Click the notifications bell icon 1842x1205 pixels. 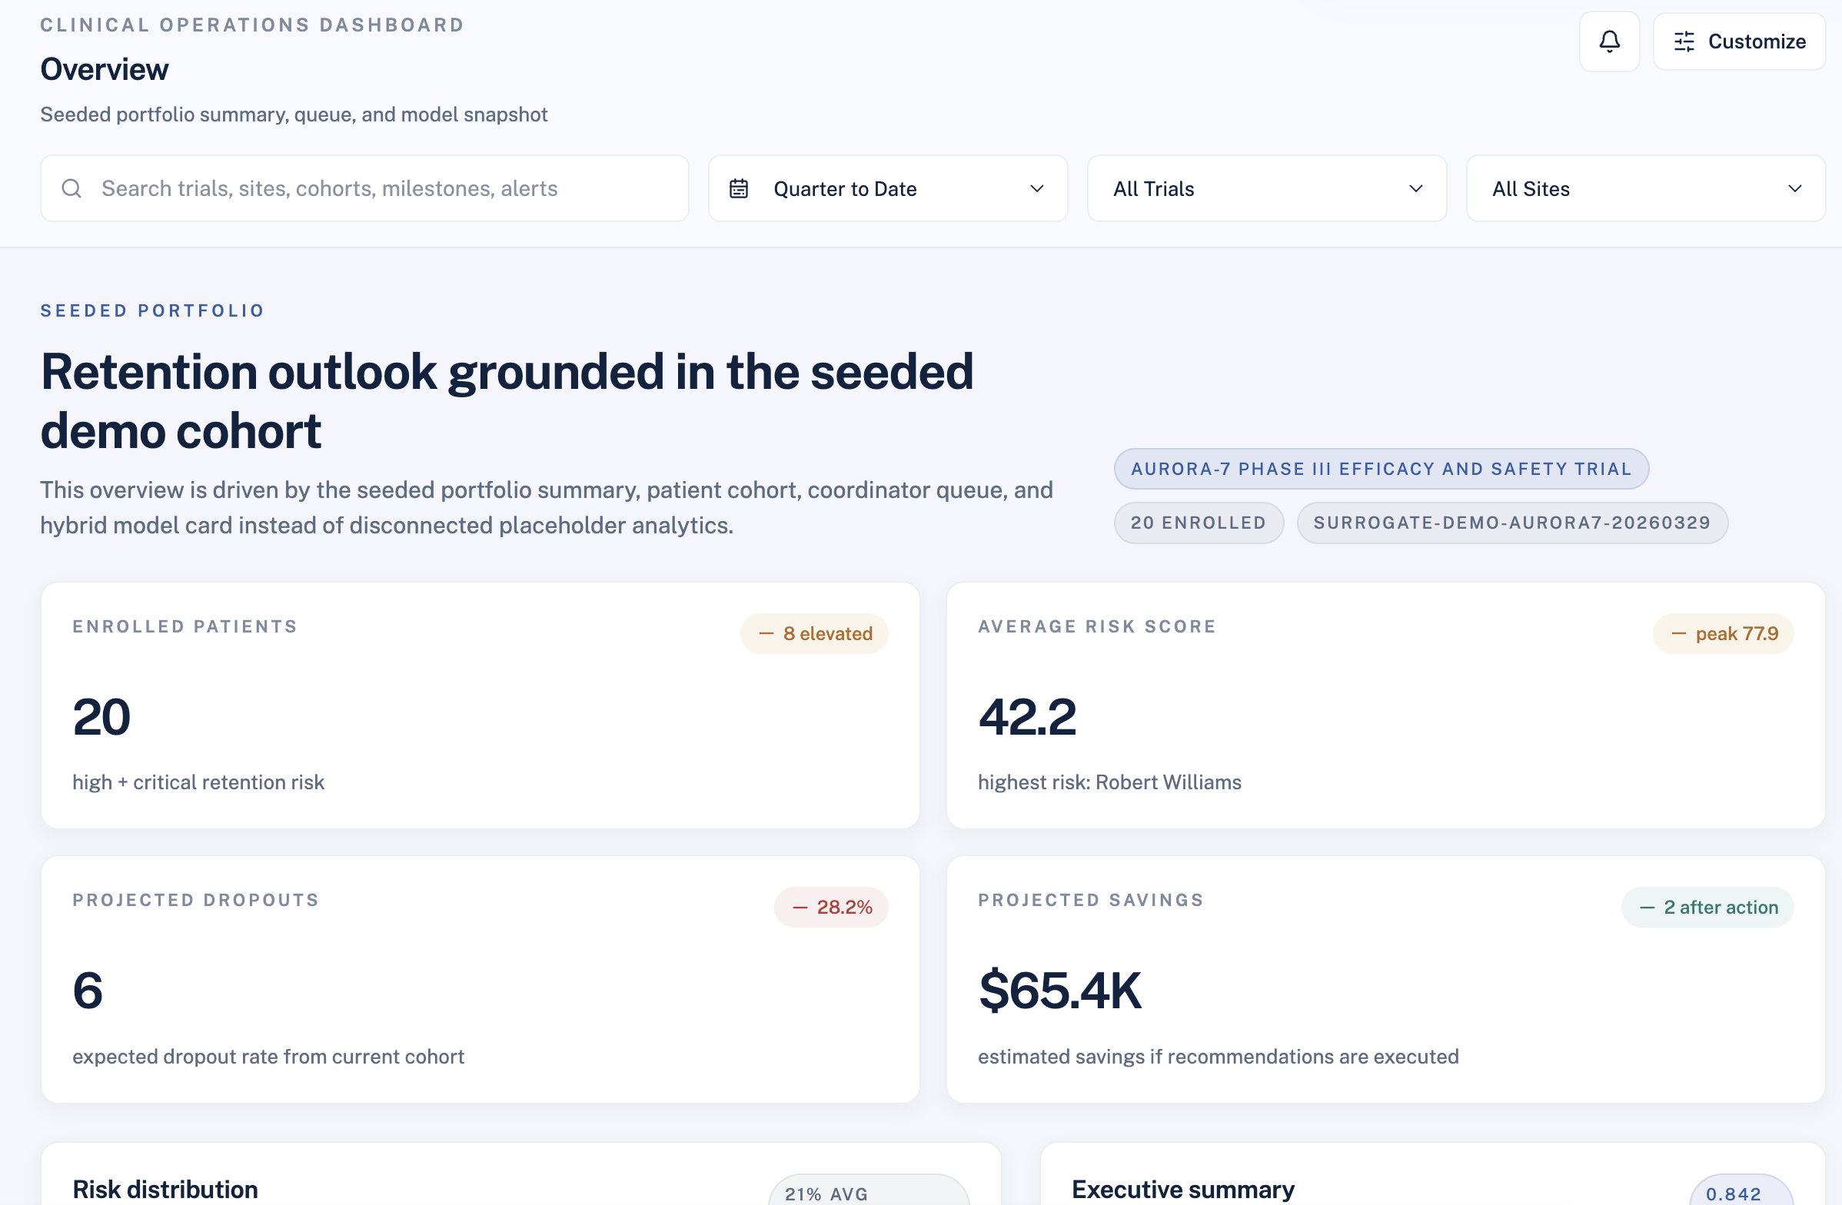pos(1609,41)
